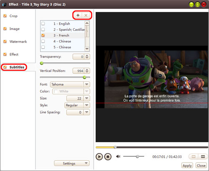Increase Vertical Position with up arrow
This screenshot has height=171, width=209.
87,70
